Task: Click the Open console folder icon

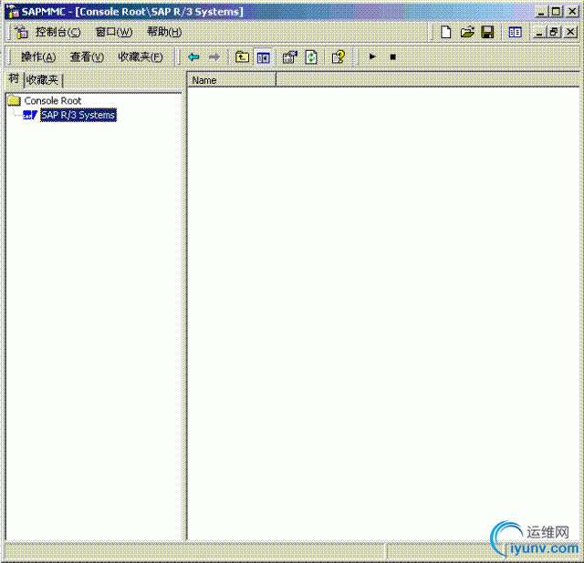Action: [x=467, y=33]
